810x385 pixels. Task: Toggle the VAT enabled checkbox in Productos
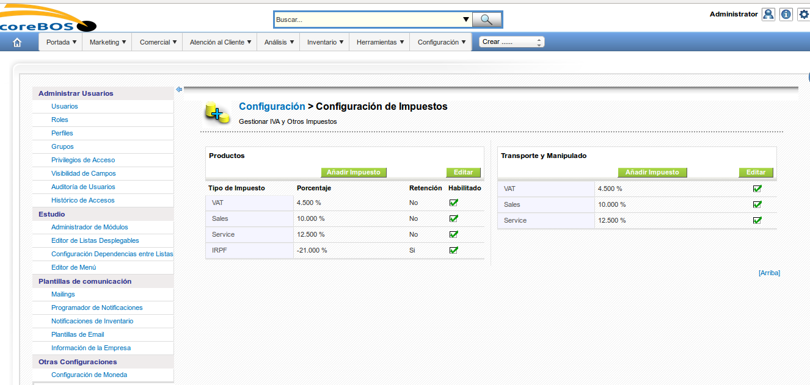(x=453, y=203)
